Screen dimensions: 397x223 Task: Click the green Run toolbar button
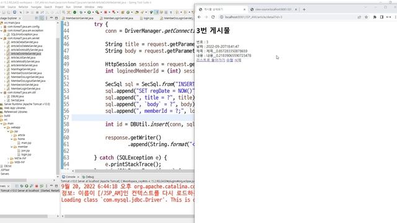click(x=89, y=12)
